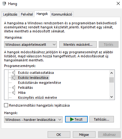Click Mentés másként button
The width and height of the screenshot is (122, 139).
pos(78,45)
